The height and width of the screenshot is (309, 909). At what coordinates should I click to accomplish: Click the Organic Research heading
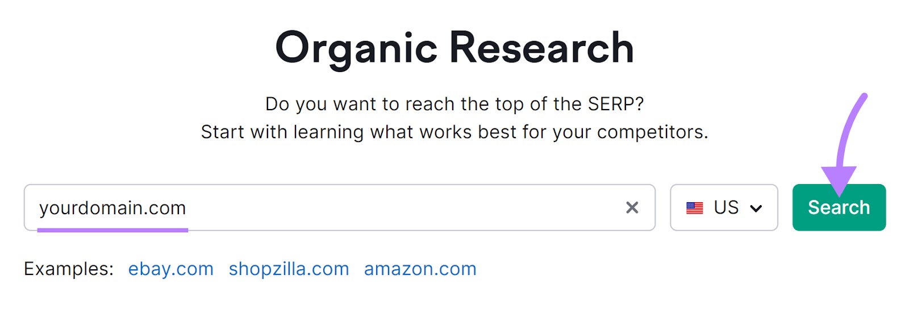coord(454,48)
